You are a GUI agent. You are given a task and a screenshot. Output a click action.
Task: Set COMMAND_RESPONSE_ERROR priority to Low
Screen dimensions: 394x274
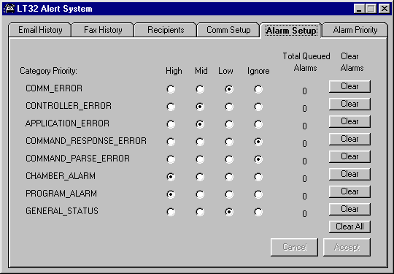click(229, 142)
